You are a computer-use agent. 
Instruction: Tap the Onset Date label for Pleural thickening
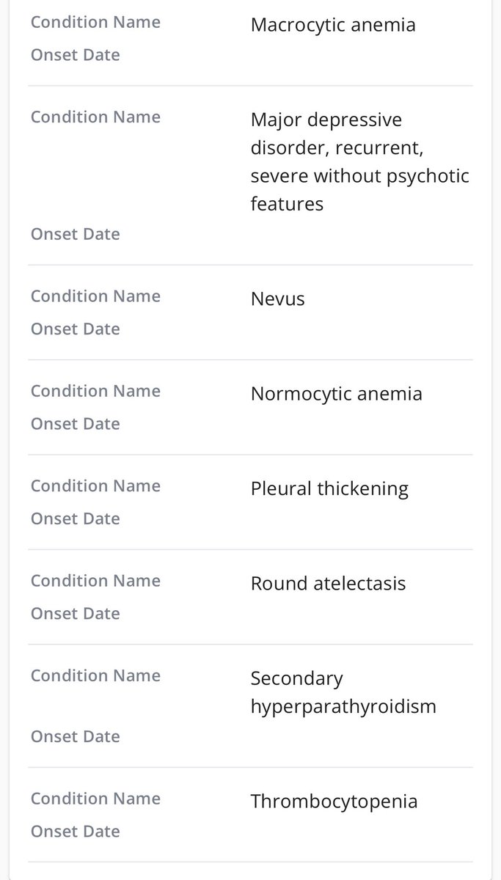coord(75,518)
